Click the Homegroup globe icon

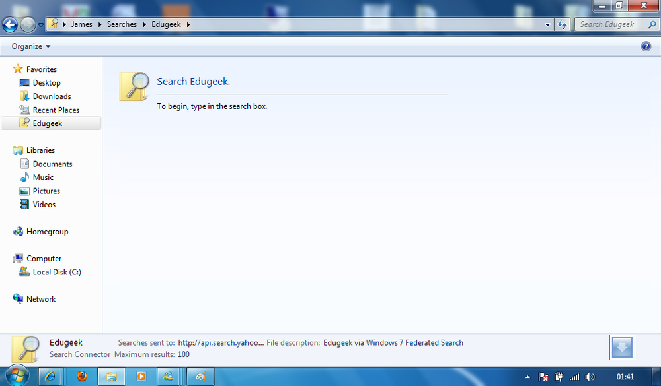pyautogui.click(x=18, y=231)
